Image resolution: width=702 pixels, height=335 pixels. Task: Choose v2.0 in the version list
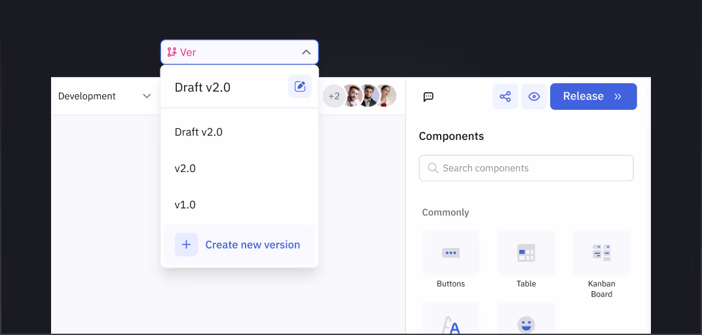click(185, 169)
